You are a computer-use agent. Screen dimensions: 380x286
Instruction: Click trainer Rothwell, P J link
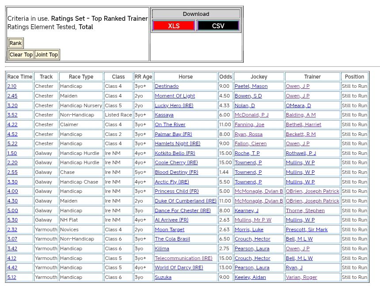[300, 153]
